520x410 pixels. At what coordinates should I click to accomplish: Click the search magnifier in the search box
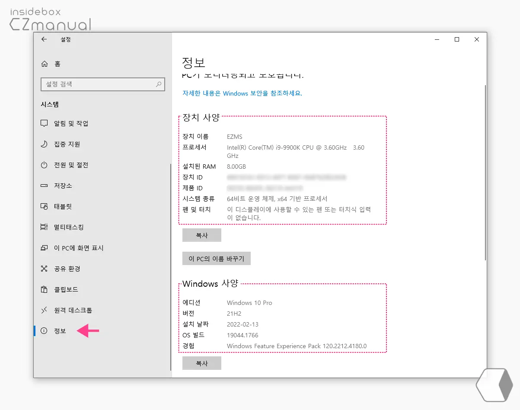159,84
